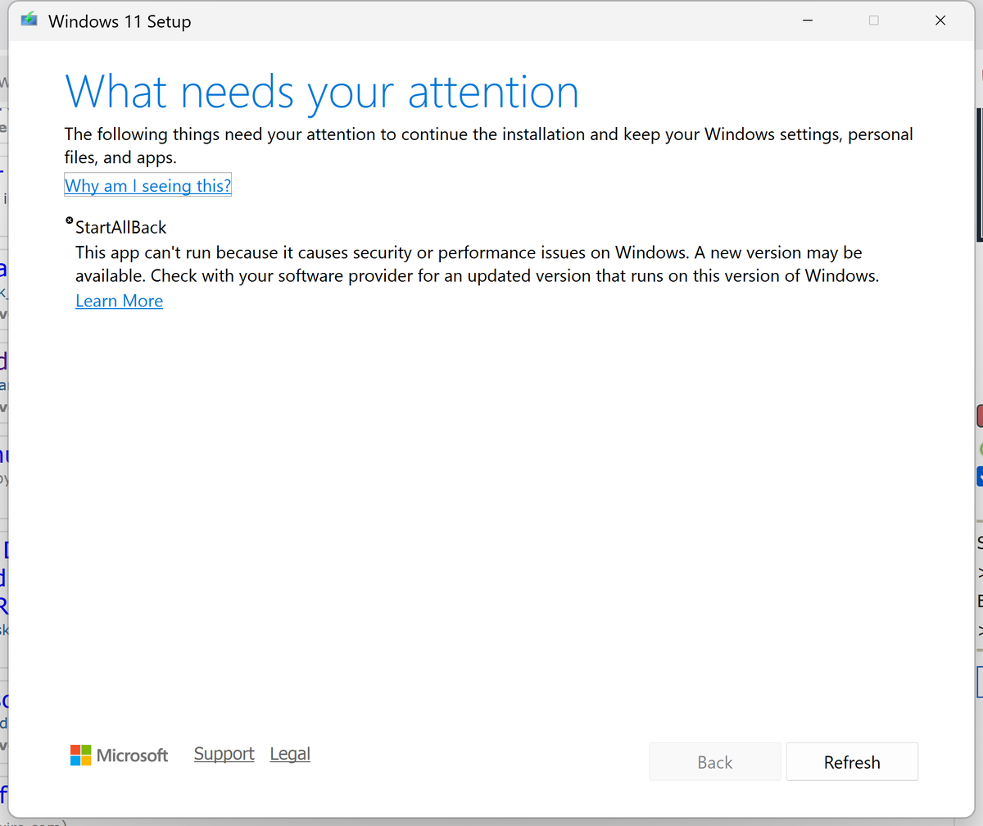Image resolution: width=983 pixels, height=826 pixels.
Task: Open the Legal link in the footer
Action: click(290, 754)
